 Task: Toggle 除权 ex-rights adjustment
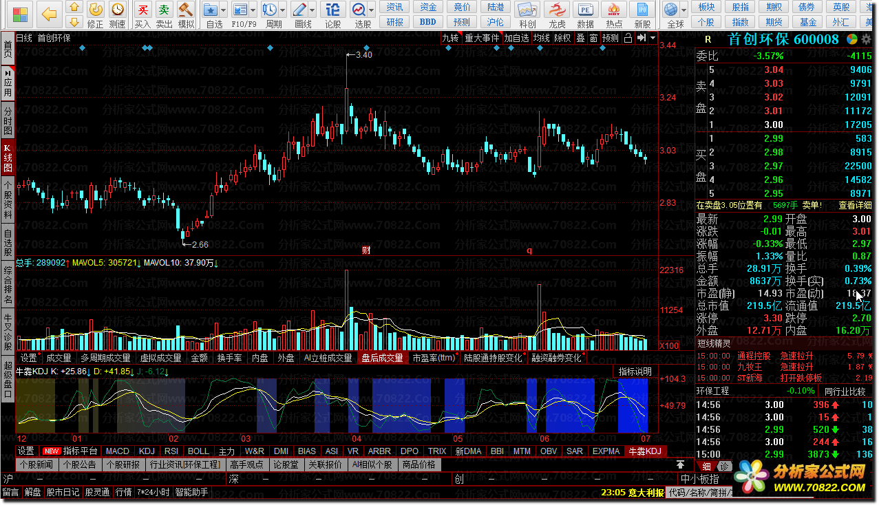click(562, 39)
